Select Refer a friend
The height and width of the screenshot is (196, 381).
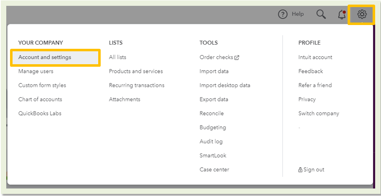pos(315,85)
